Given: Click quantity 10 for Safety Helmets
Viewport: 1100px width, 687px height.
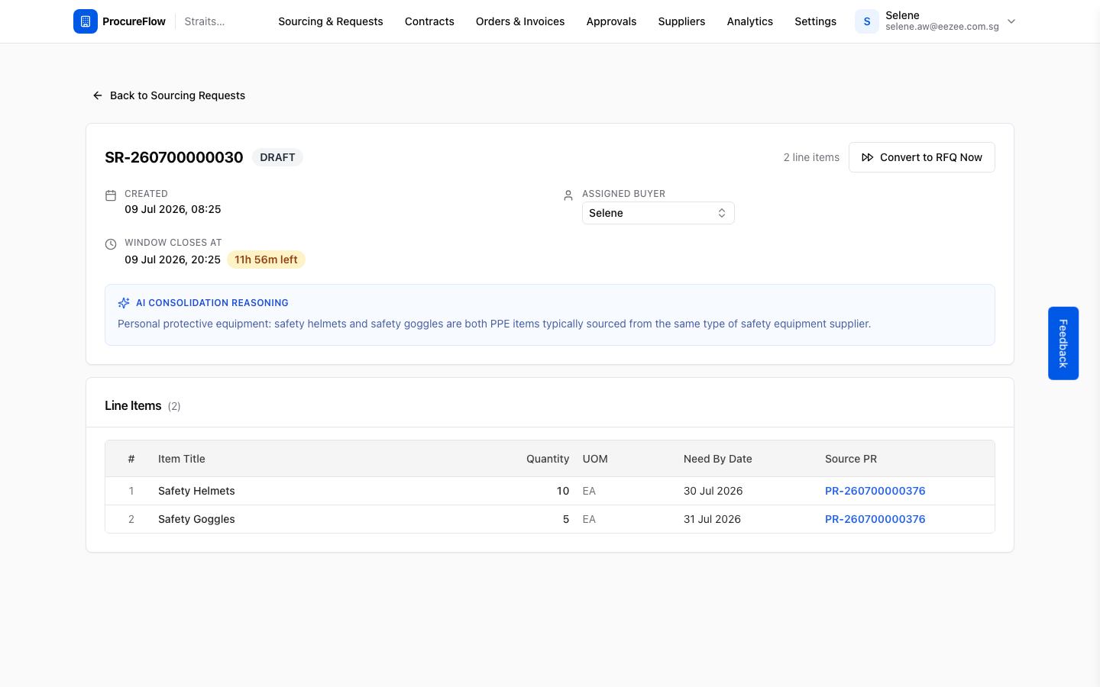Looking at the screenshot, I should 563,491.
